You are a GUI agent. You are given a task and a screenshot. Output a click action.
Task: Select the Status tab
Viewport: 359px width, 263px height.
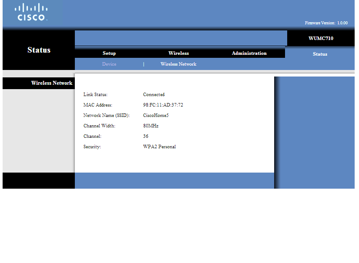[x=320, y=54]
